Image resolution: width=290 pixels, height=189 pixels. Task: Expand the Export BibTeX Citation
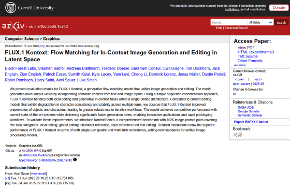click(251, 122)
